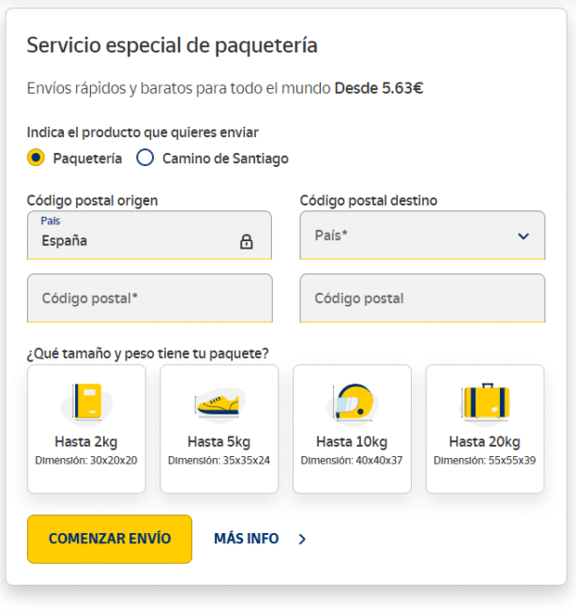Click the sneaker shoe package icon
Image resolution: width=576 pixels, height=610 pixels.
(219, 403)
